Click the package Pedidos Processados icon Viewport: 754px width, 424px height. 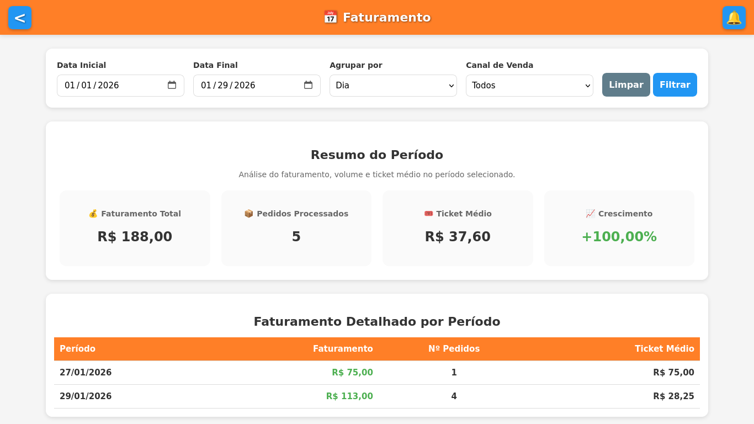click(249, 213)
